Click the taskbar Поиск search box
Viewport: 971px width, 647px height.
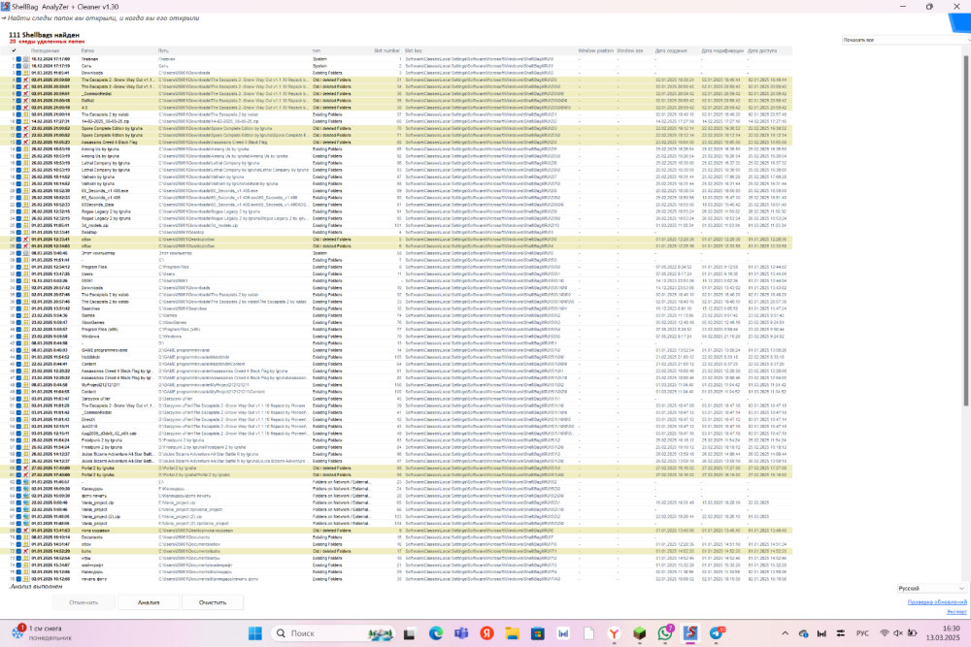pos(334,632)
